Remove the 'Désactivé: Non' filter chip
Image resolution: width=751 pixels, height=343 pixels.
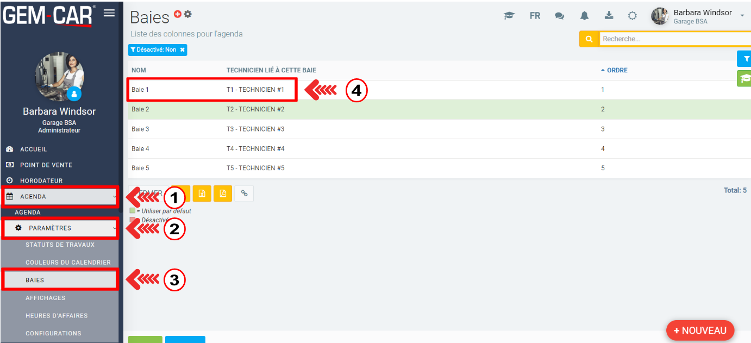coord(183,50)
